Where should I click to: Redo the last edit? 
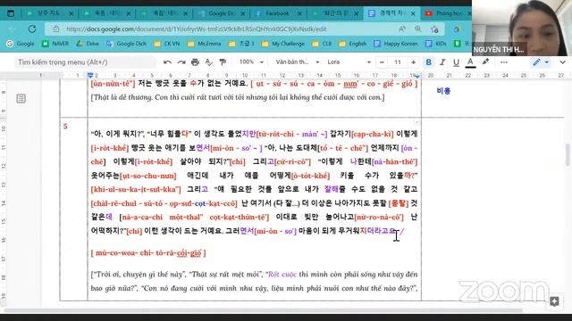[181, 62]
